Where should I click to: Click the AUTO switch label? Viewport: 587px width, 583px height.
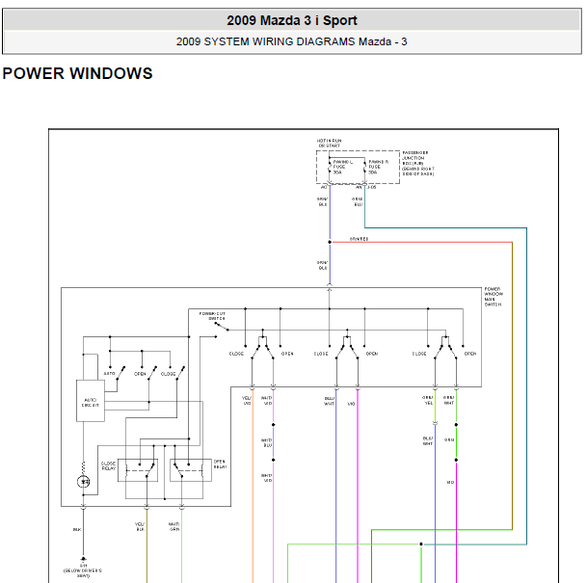tap(109, 374)
